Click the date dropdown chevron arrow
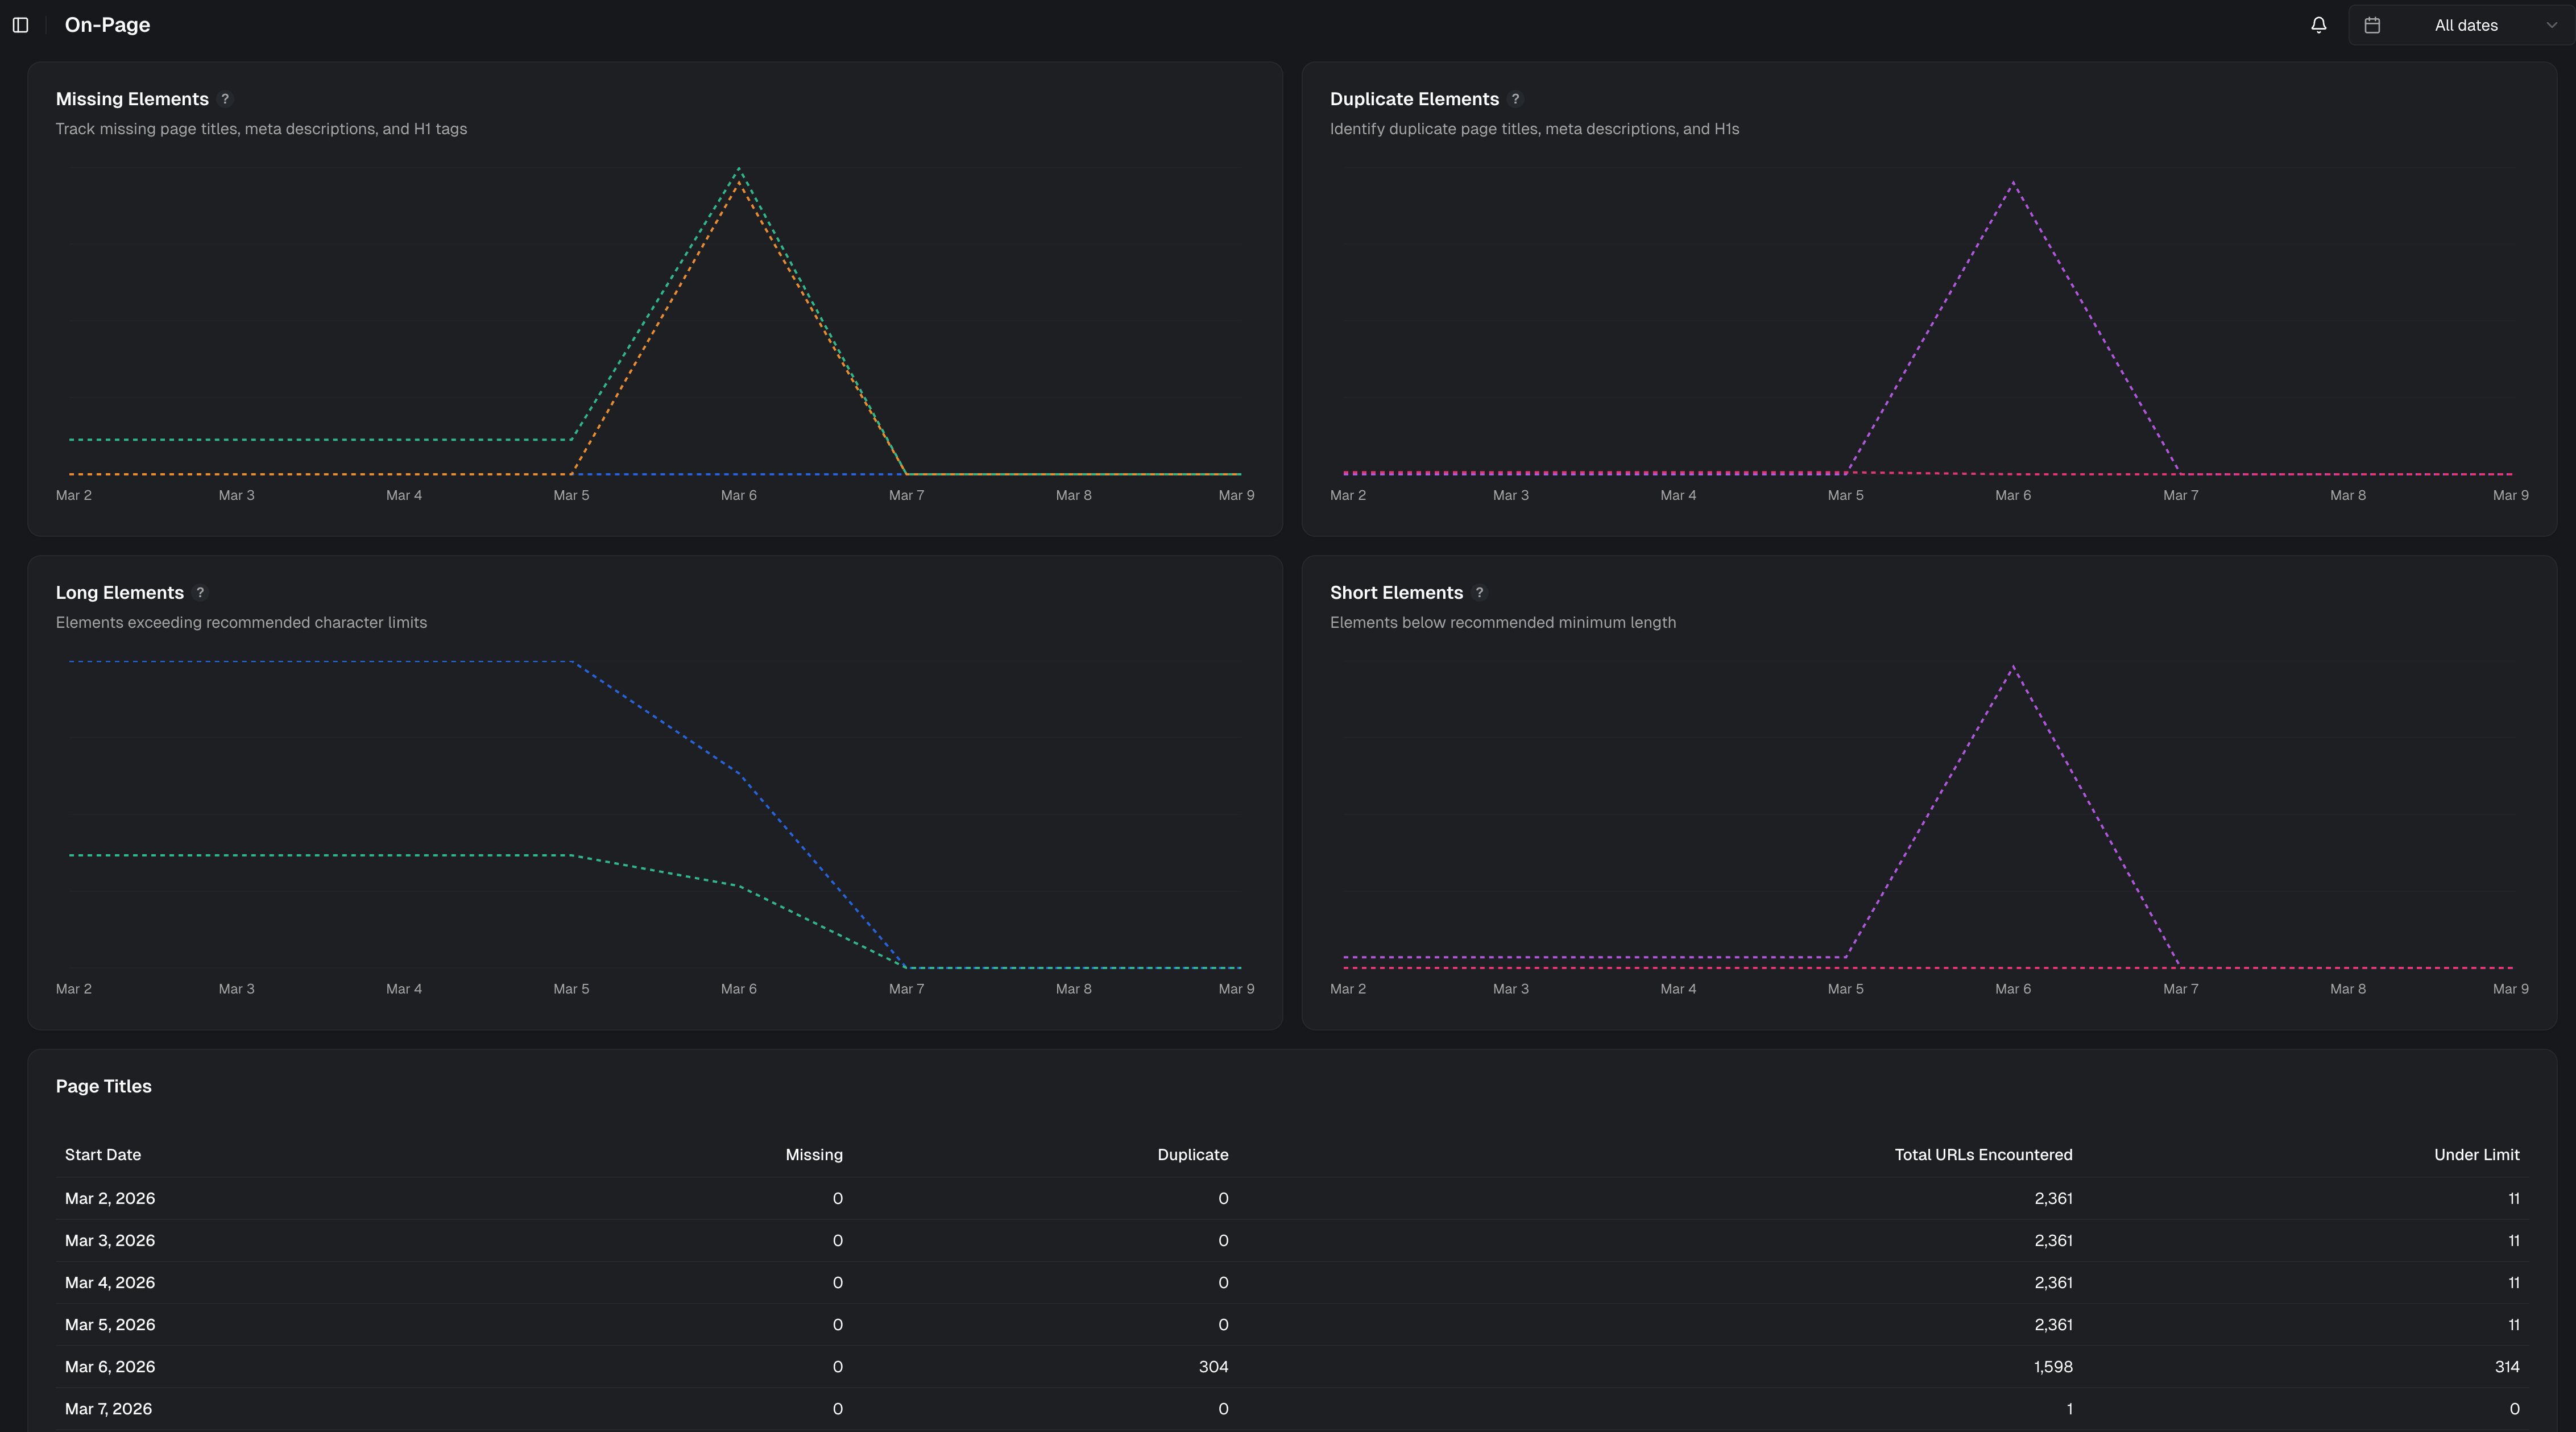The width and height of the screenshot is (2576, 1432). (x=2551, y=25)
